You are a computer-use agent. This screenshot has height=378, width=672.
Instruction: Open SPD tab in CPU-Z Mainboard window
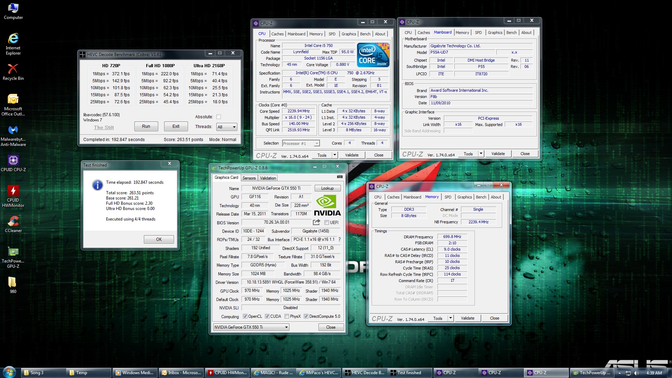(478, 33)
